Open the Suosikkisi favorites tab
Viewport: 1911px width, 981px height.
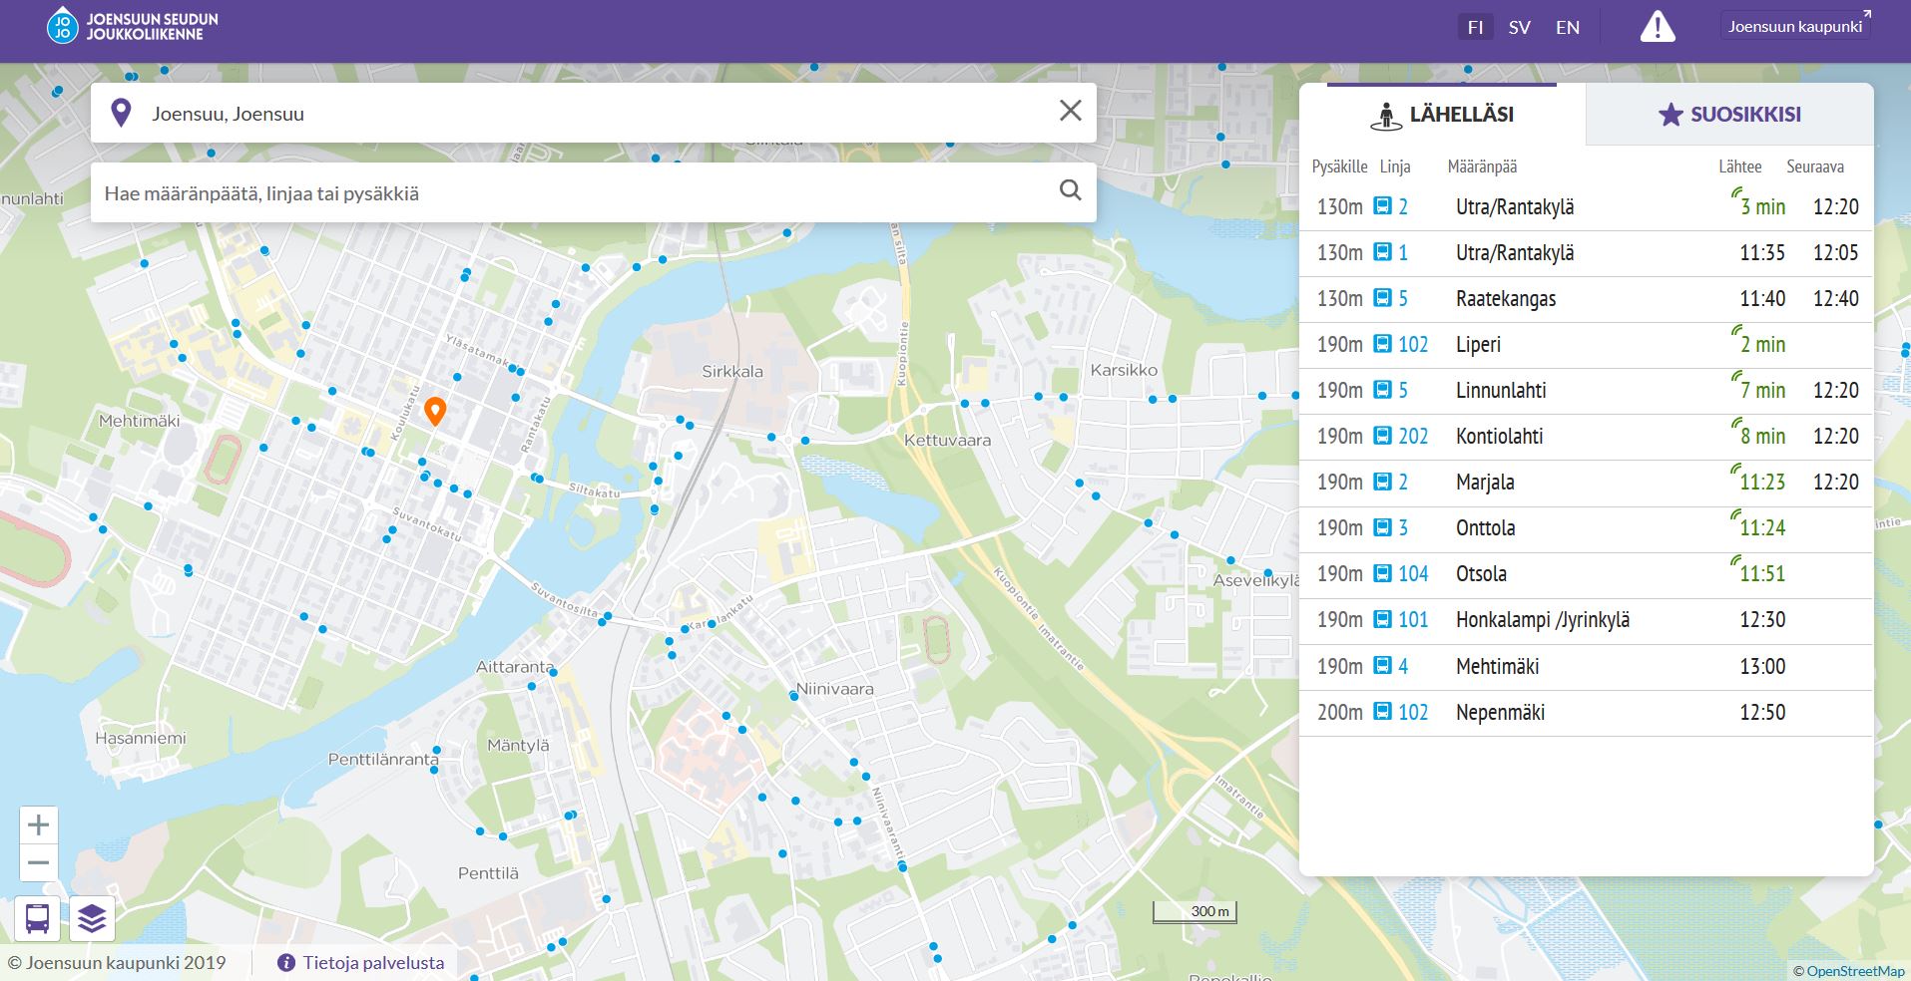pyautogui.click(x=1729, y=115)
